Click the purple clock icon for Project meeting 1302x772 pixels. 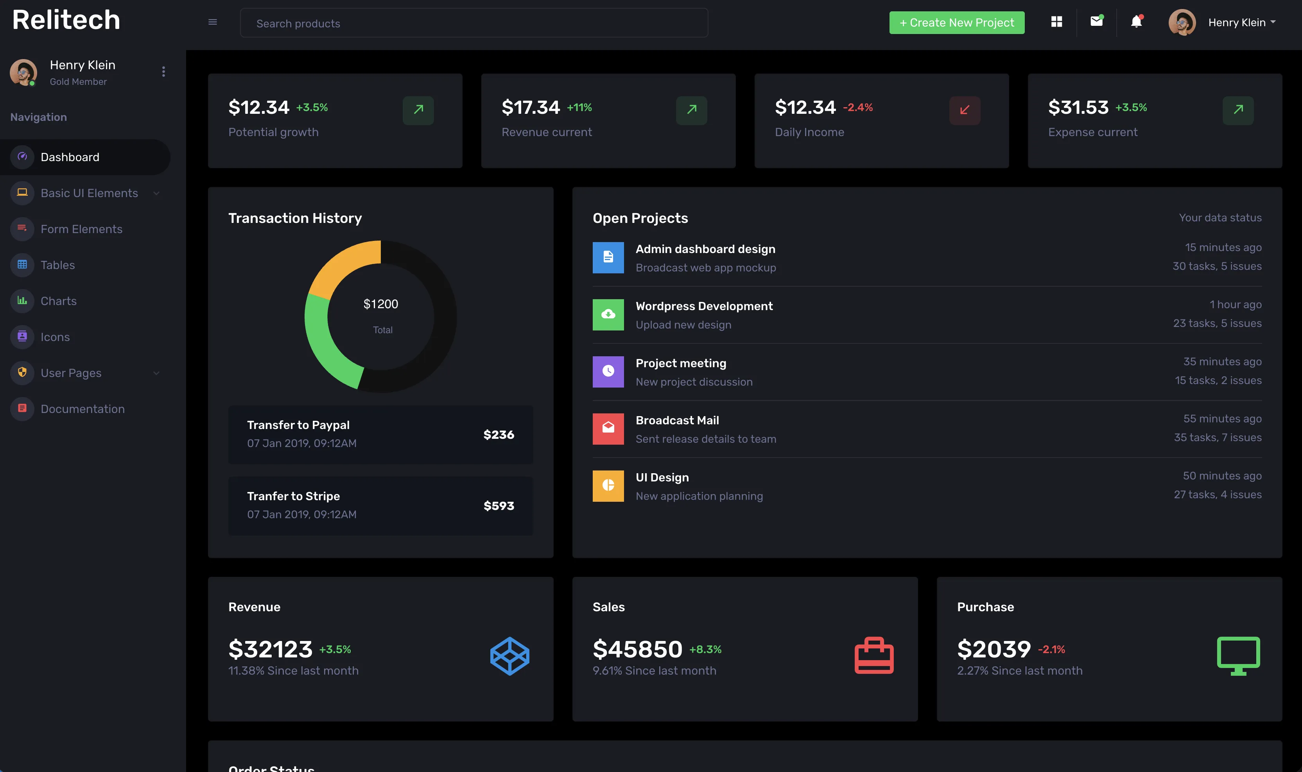(608, 372)
